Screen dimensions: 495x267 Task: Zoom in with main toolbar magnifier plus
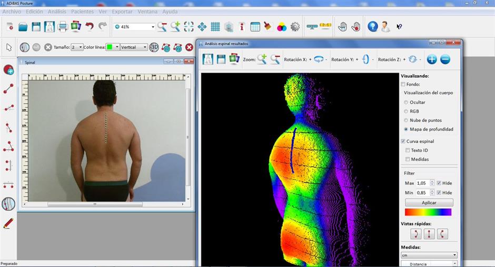click(x=175, y=26)
